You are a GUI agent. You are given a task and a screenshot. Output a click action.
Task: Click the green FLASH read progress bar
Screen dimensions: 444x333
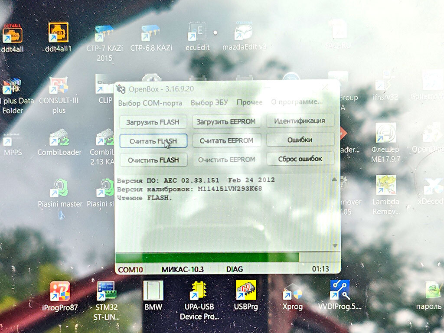coord(207,258)
